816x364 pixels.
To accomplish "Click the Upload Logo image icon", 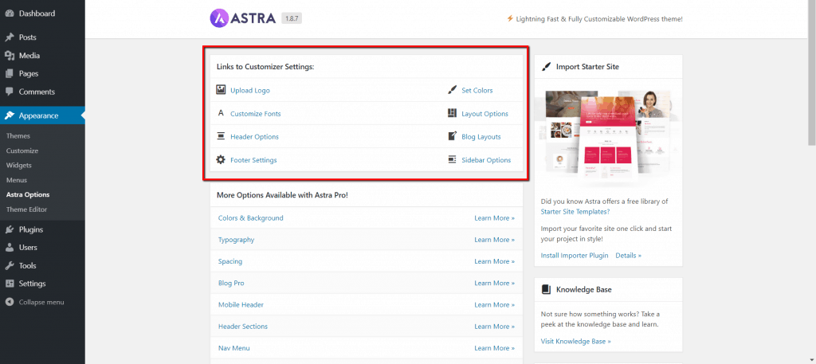I will point(221,90).
